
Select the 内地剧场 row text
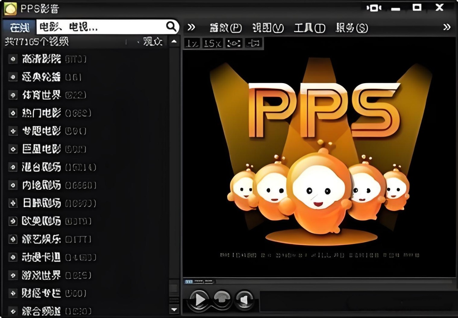(x=41, y=185)
